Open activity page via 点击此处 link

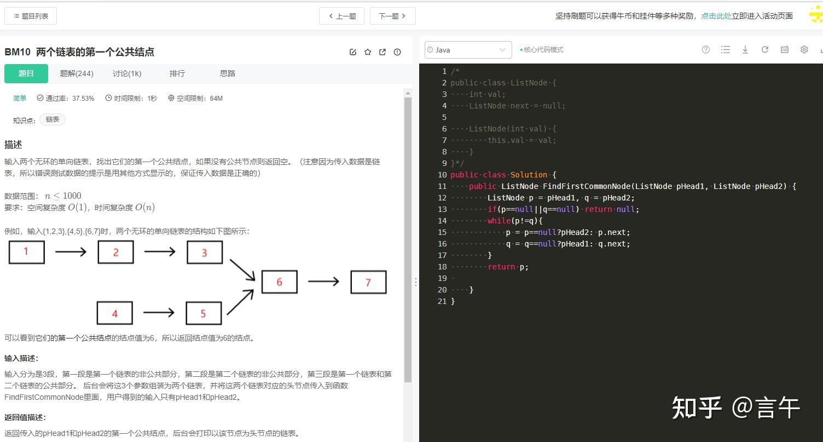point(716,16)
